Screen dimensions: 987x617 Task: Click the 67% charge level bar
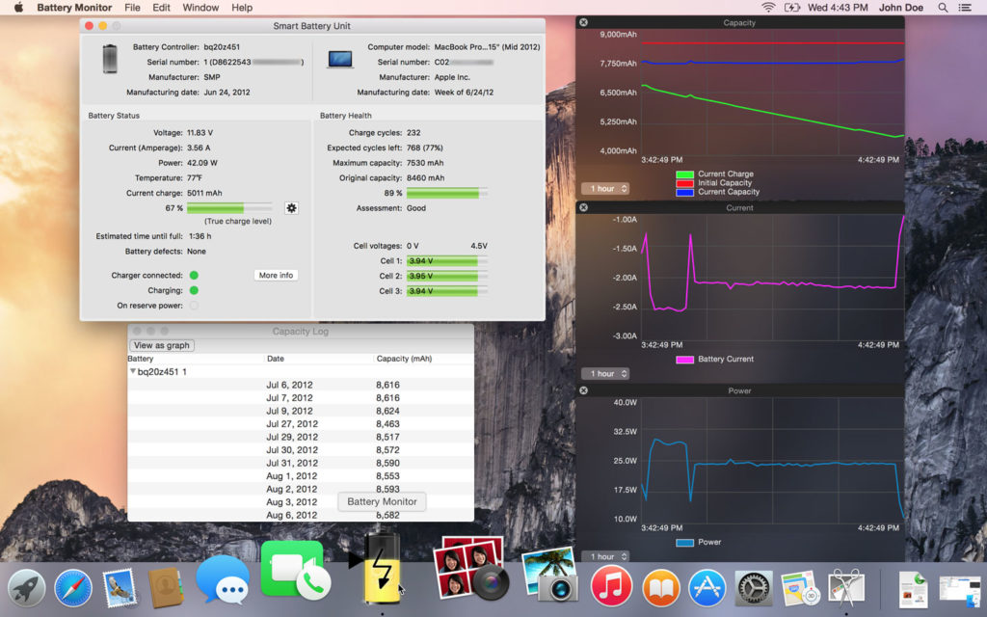(229, 207)
